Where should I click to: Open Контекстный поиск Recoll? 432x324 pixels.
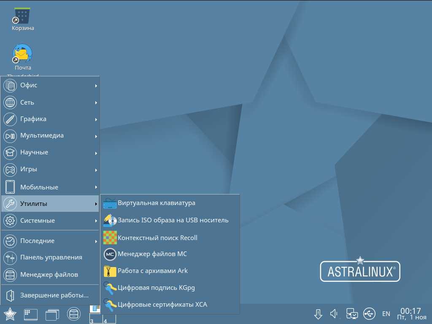coord(157,238)
